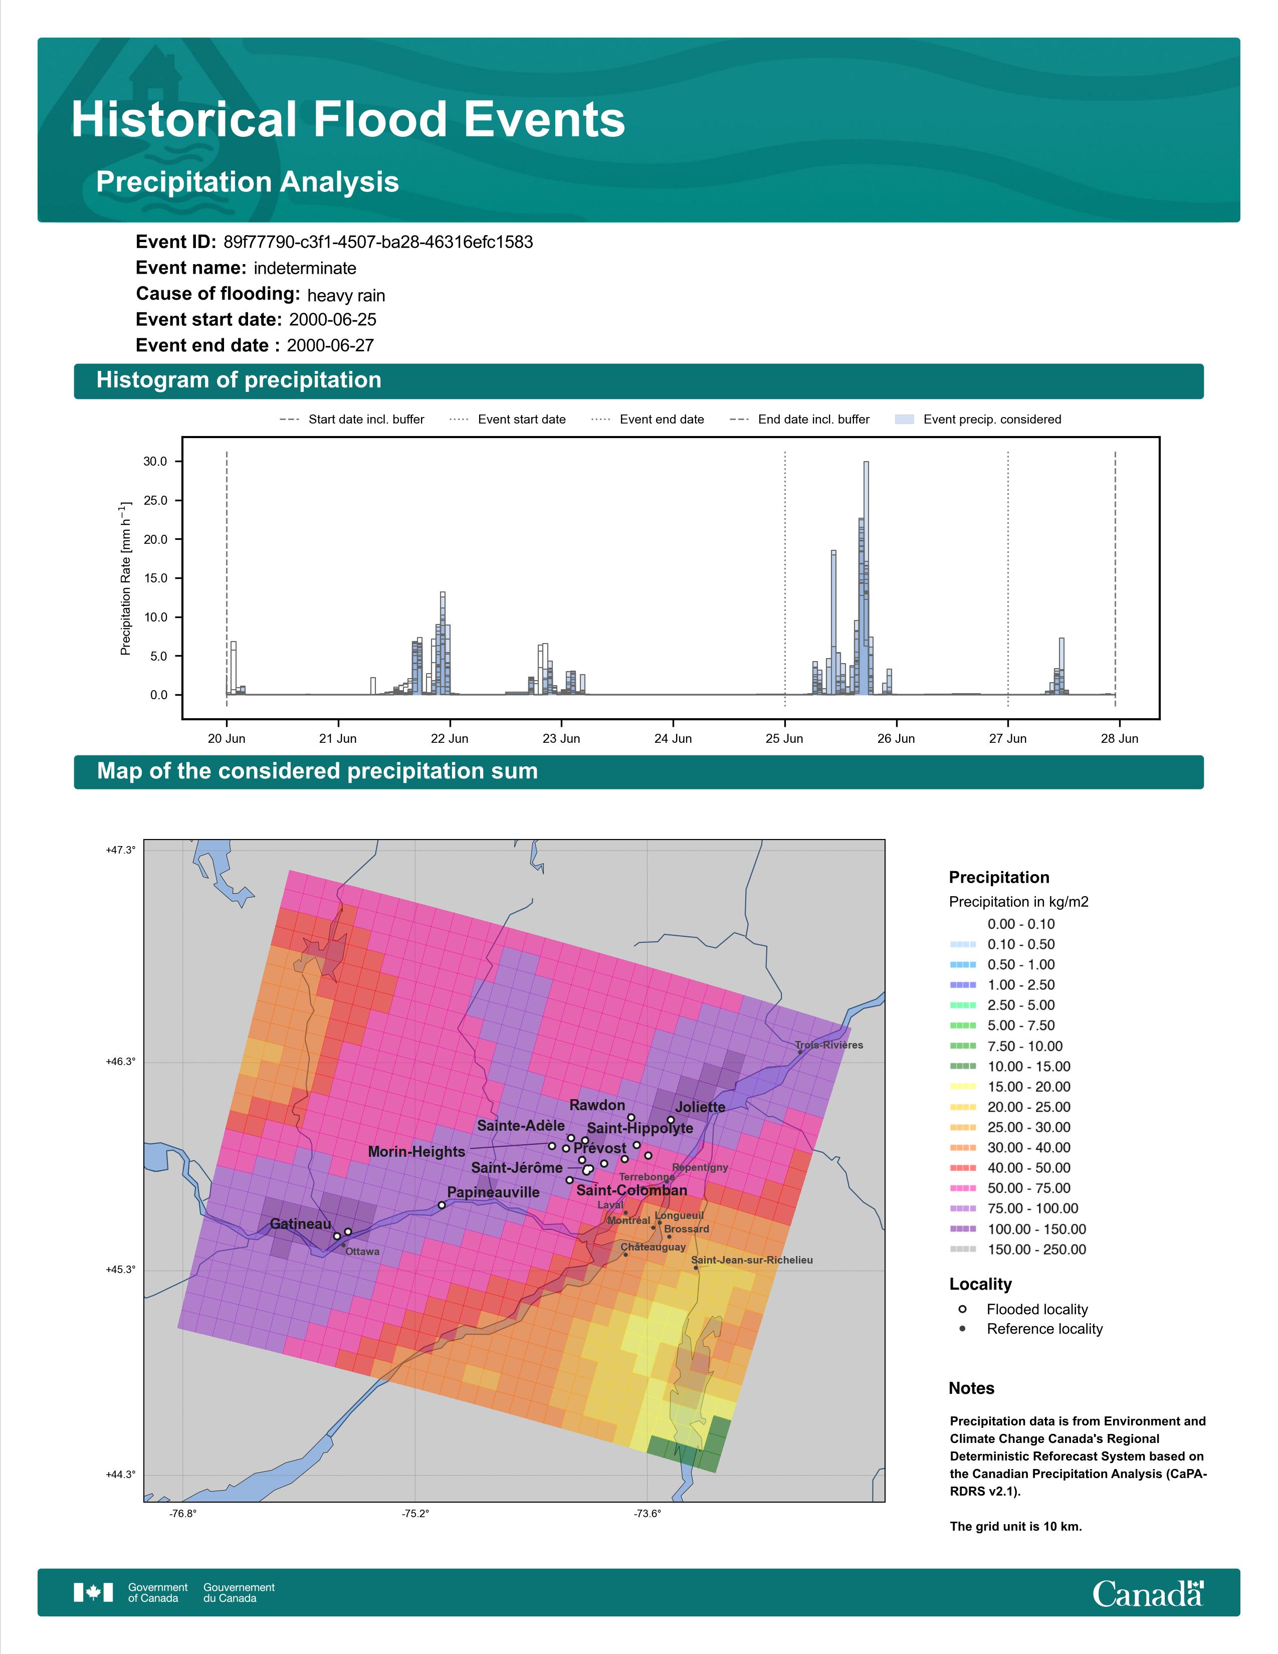1278x1654 pixels.
Task: Click the Saint-Colomban label on map
Action: tap(632, 1190)
